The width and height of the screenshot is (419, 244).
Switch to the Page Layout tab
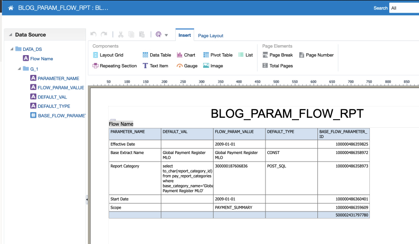coord(211,36)
